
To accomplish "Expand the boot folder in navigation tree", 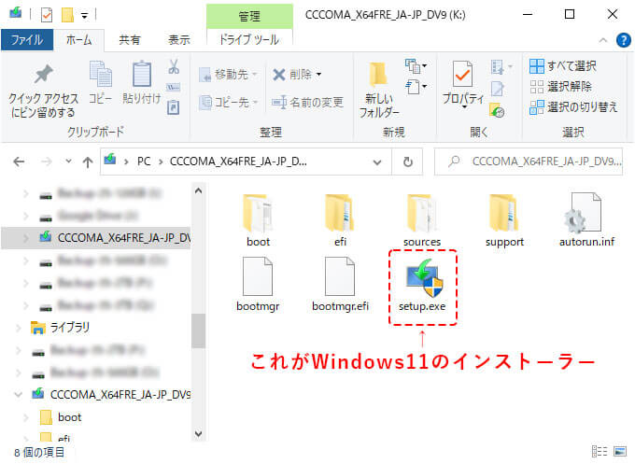I will pos(26,417).
